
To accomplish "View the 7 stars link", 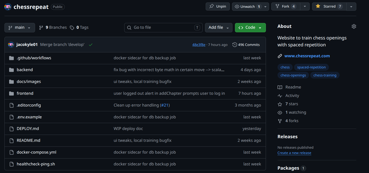I will (288, 104).
